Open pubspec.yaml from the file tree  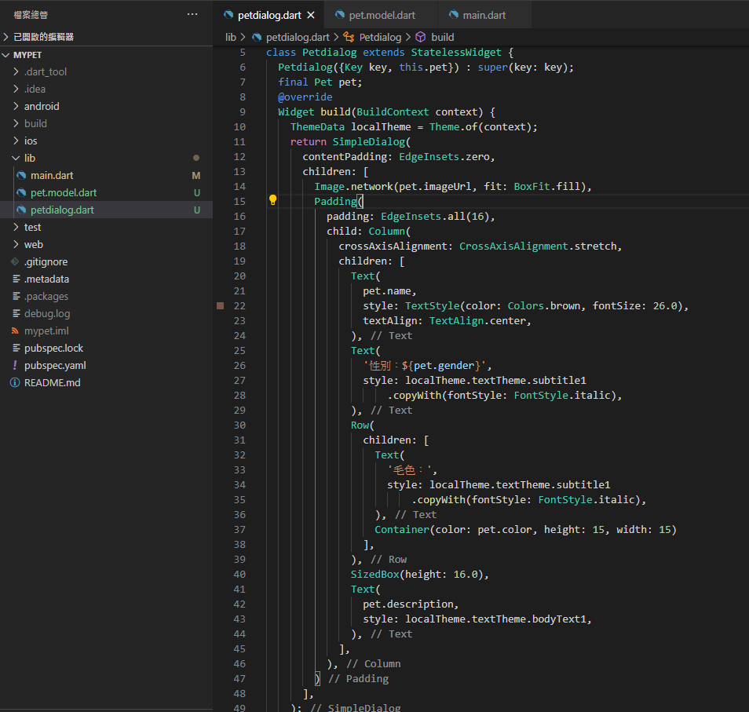55,365
